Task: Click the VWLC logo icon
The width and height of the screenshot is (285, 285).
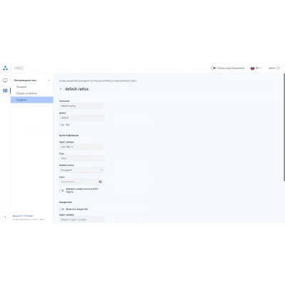Action: [5, 68]
